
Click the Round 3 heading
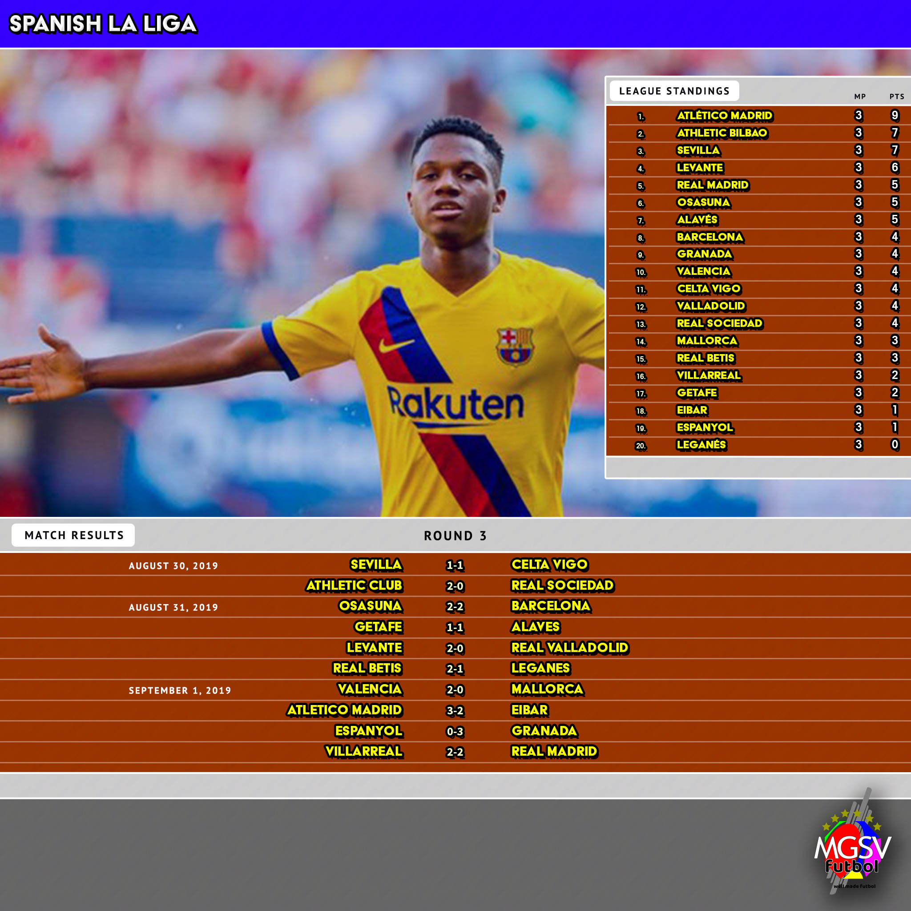point(455,536)
